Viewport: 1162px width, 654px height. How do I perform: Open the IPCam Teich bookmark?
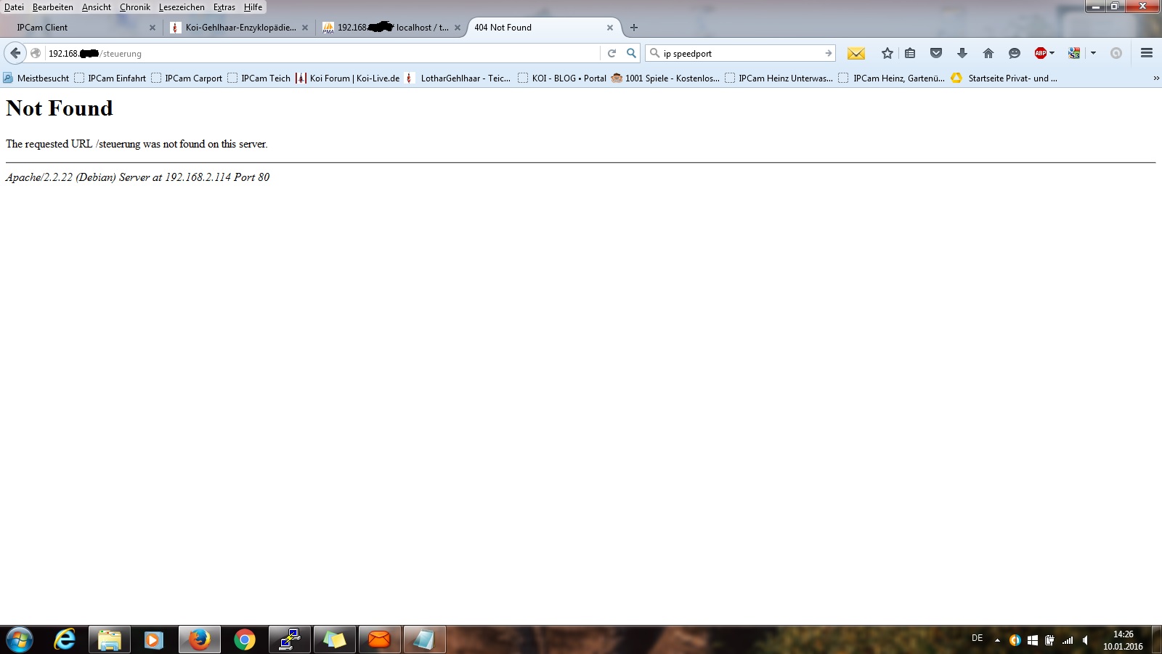(x=259, y=78)
